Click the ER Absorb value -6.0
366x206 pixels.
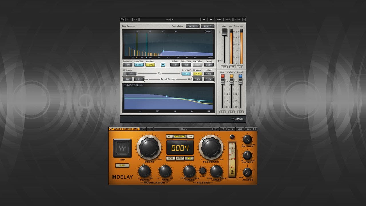point(198,74)
